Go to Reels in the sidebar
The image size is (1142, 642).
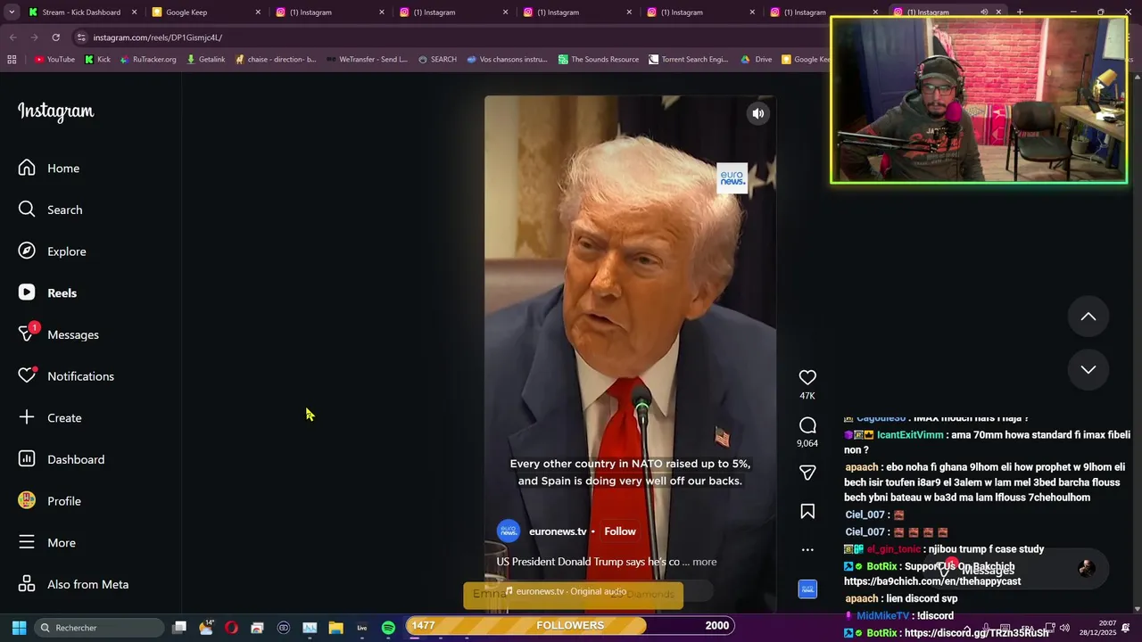click(x=48, y=292)
